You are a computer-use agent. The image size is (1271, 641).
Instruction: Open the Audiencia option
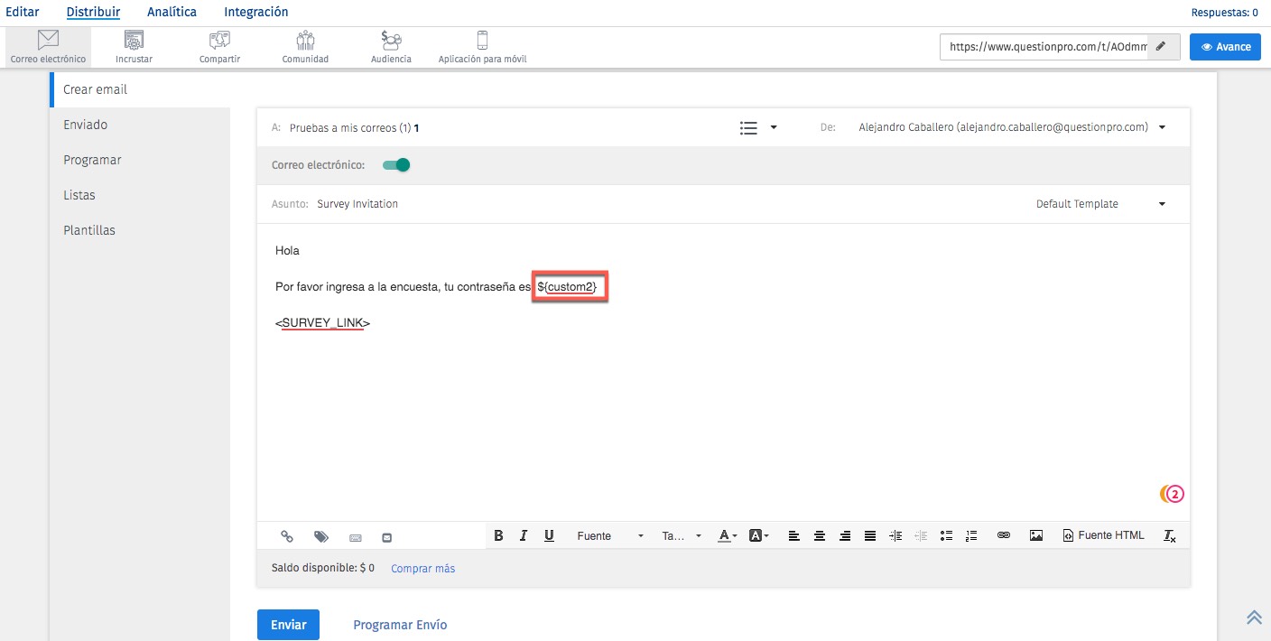coord(391,48)
